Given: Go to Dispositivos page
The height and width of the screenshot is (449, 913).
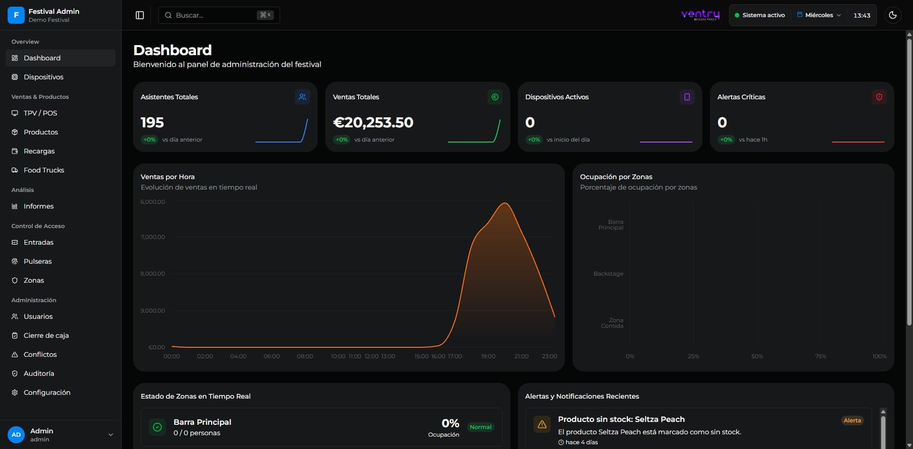Looking at the screenshot, I should [60, 77].
